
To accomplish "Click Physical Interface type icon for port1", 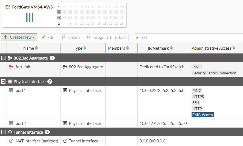I will click(x=65, y=90).
